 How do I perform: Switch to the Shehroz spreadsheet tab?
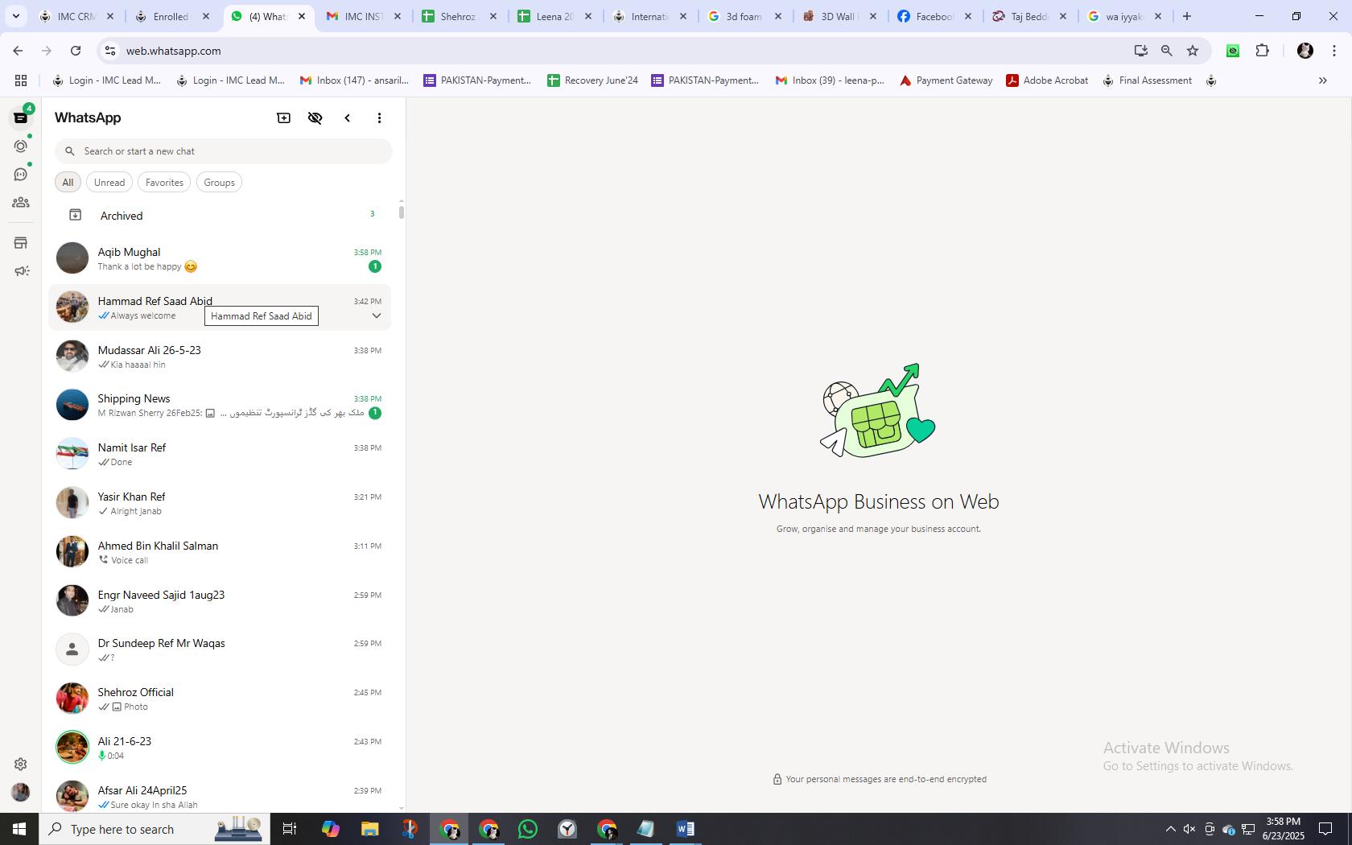point(458,16)
